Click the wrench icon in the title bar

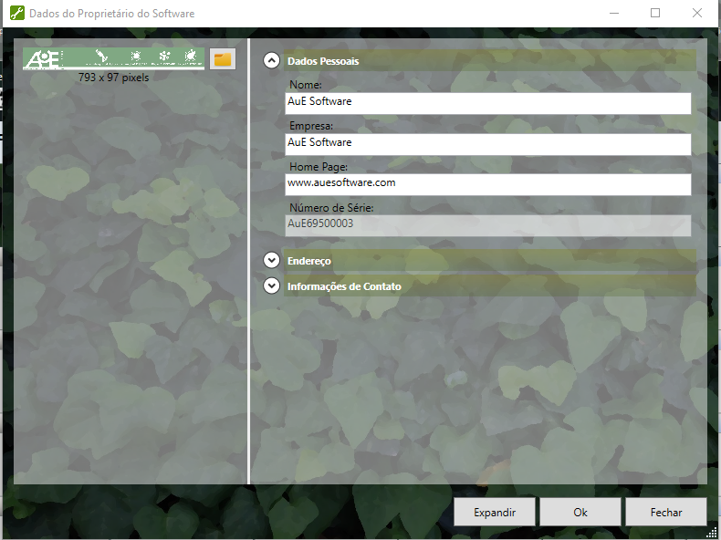point(16,14)
